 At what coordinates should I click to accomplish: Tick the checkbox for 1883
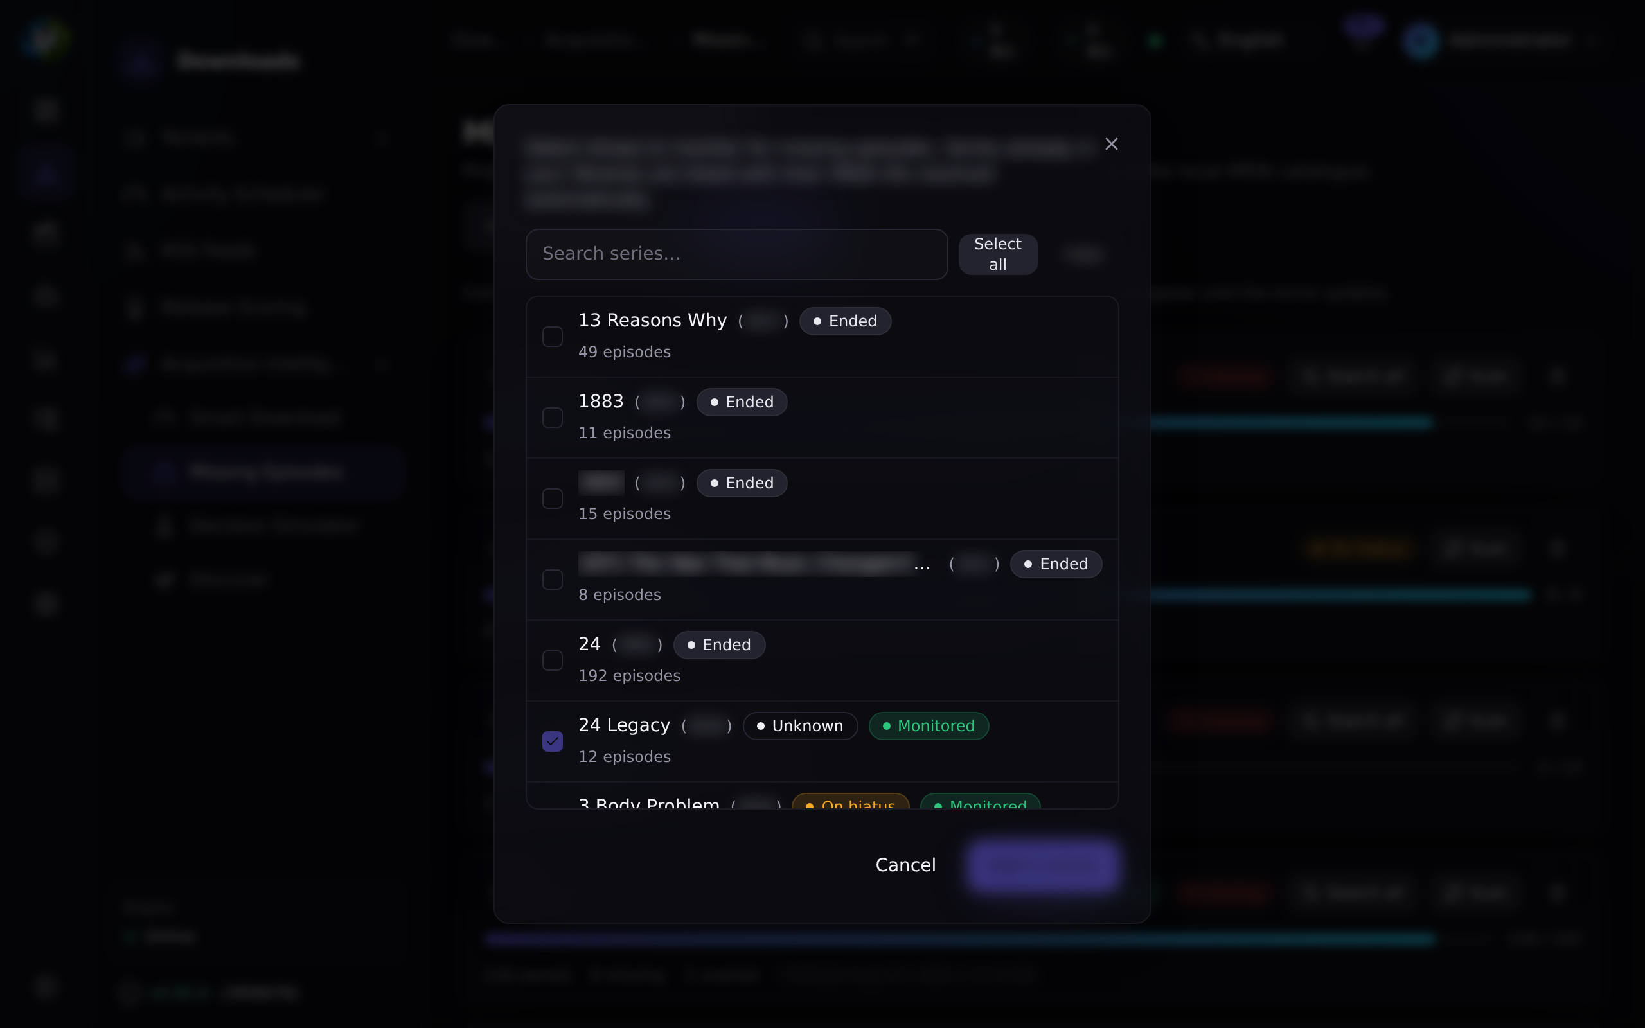pyautogui.click(x=553, y=418)
